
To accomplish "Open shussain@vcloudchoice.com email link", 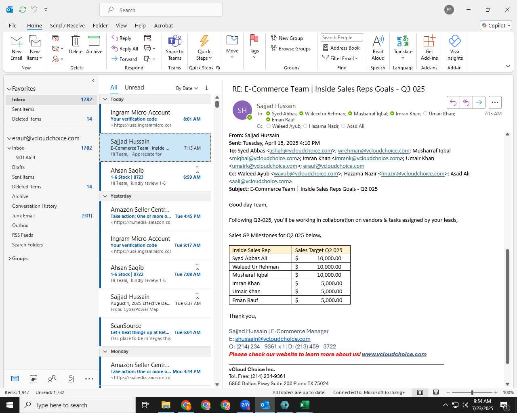I will point(273,339).
